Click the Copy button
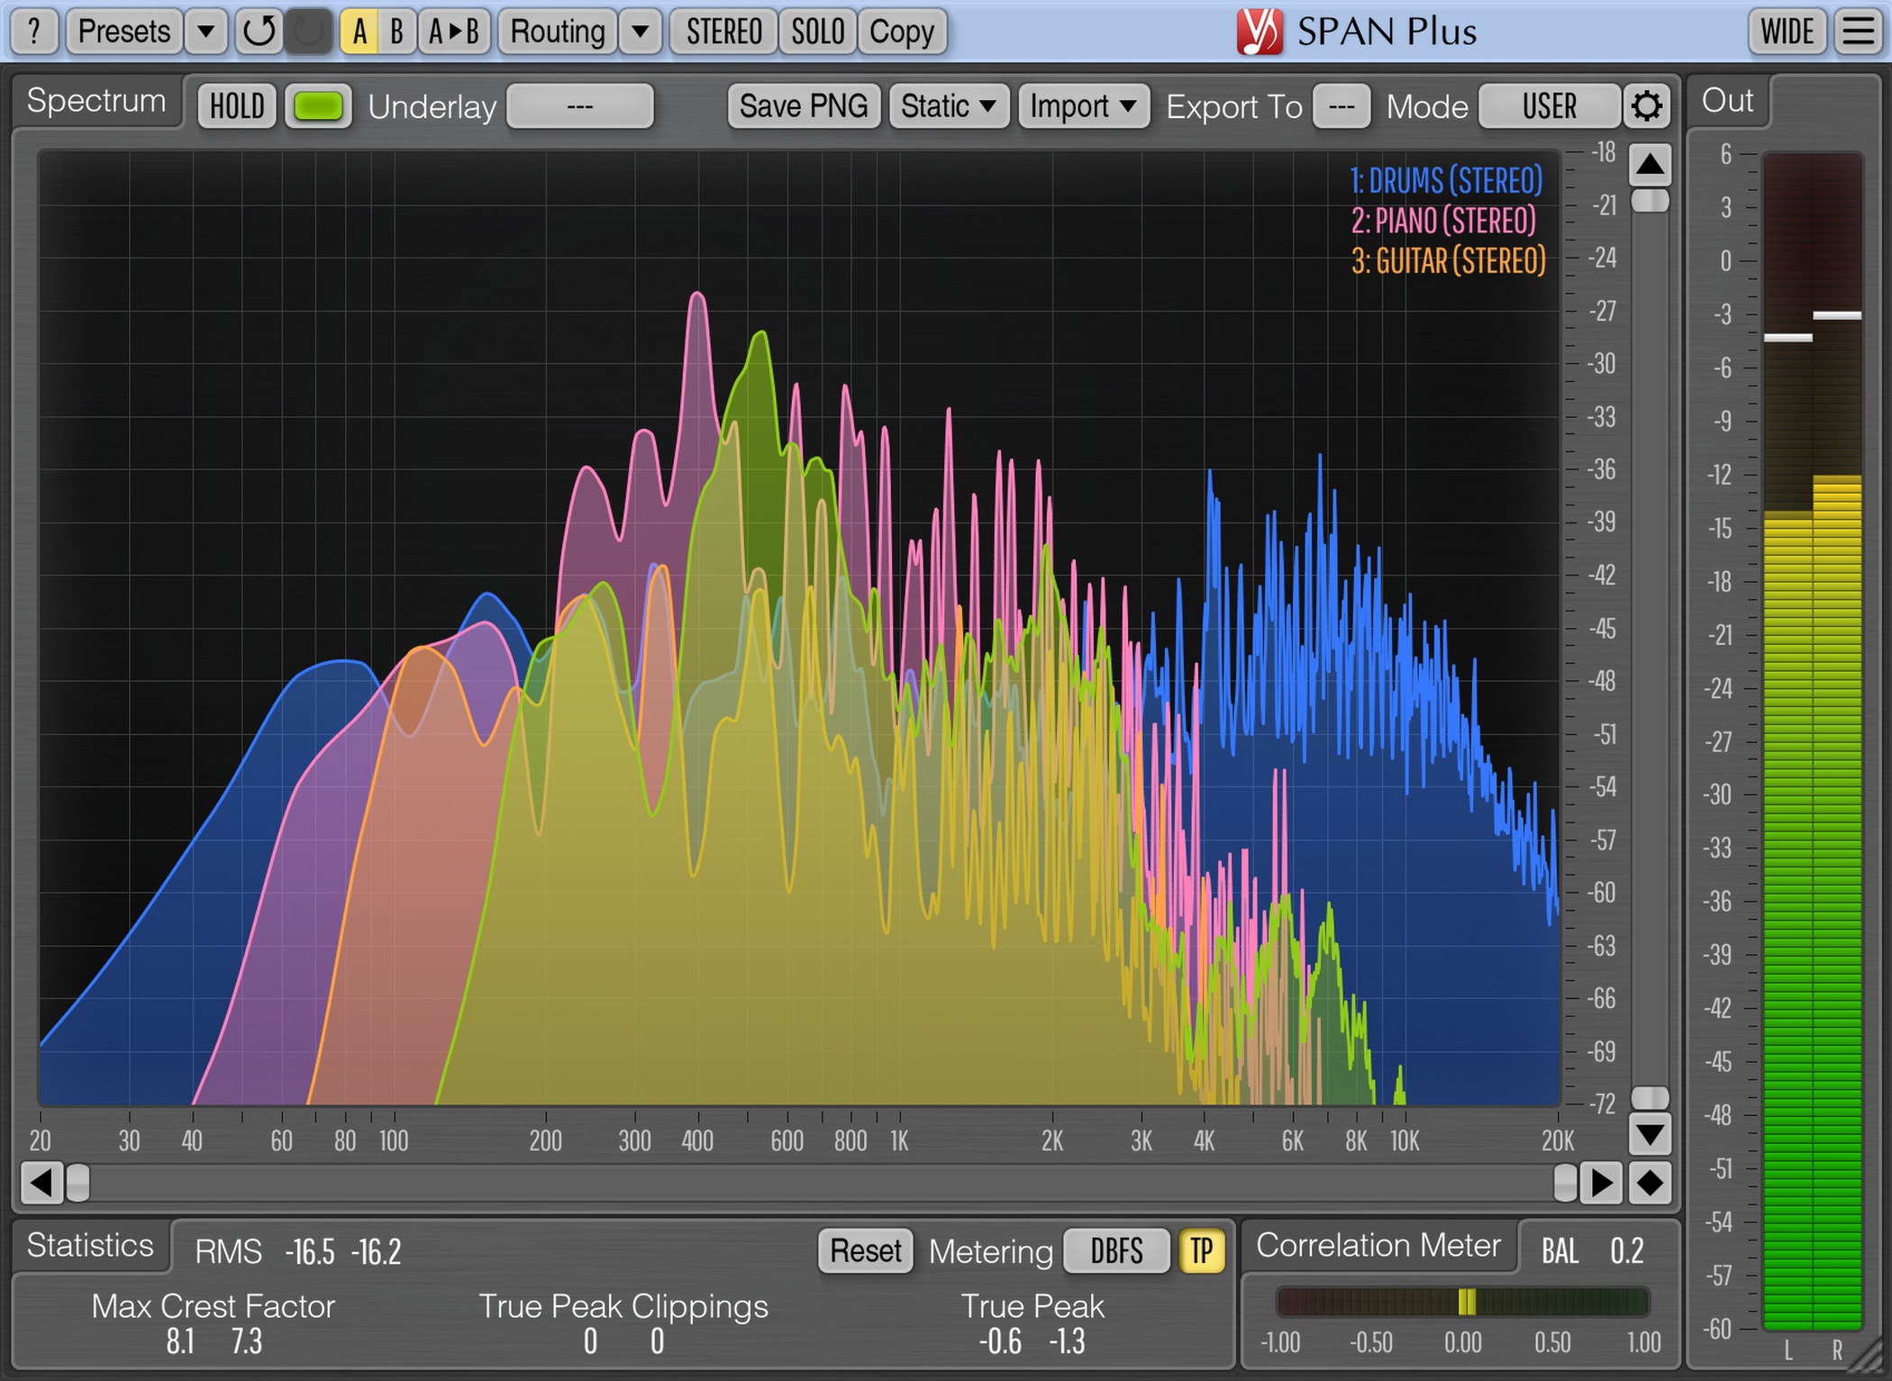 pos(916,30)
